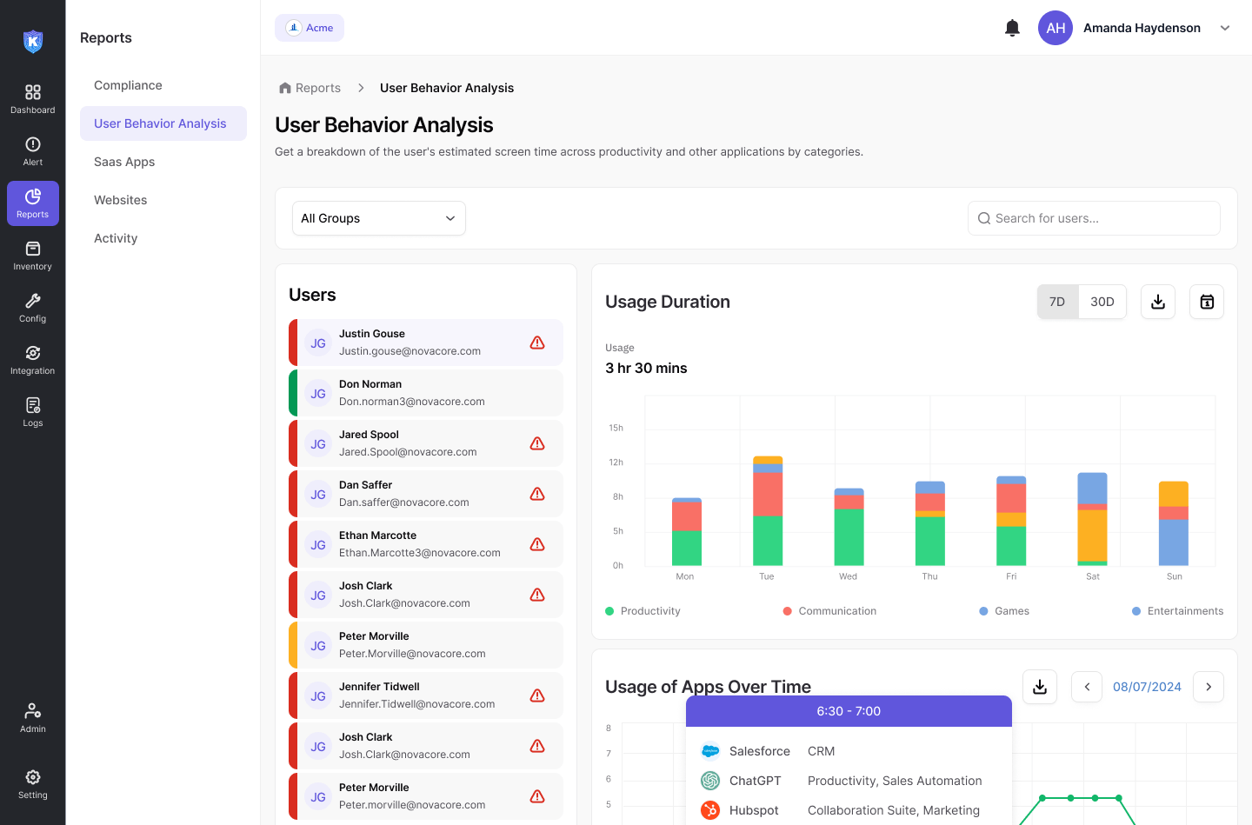This screenshot has width=1252, height=825.
Task: Select Compliance in Reports menu
Action: pos(128,85)
